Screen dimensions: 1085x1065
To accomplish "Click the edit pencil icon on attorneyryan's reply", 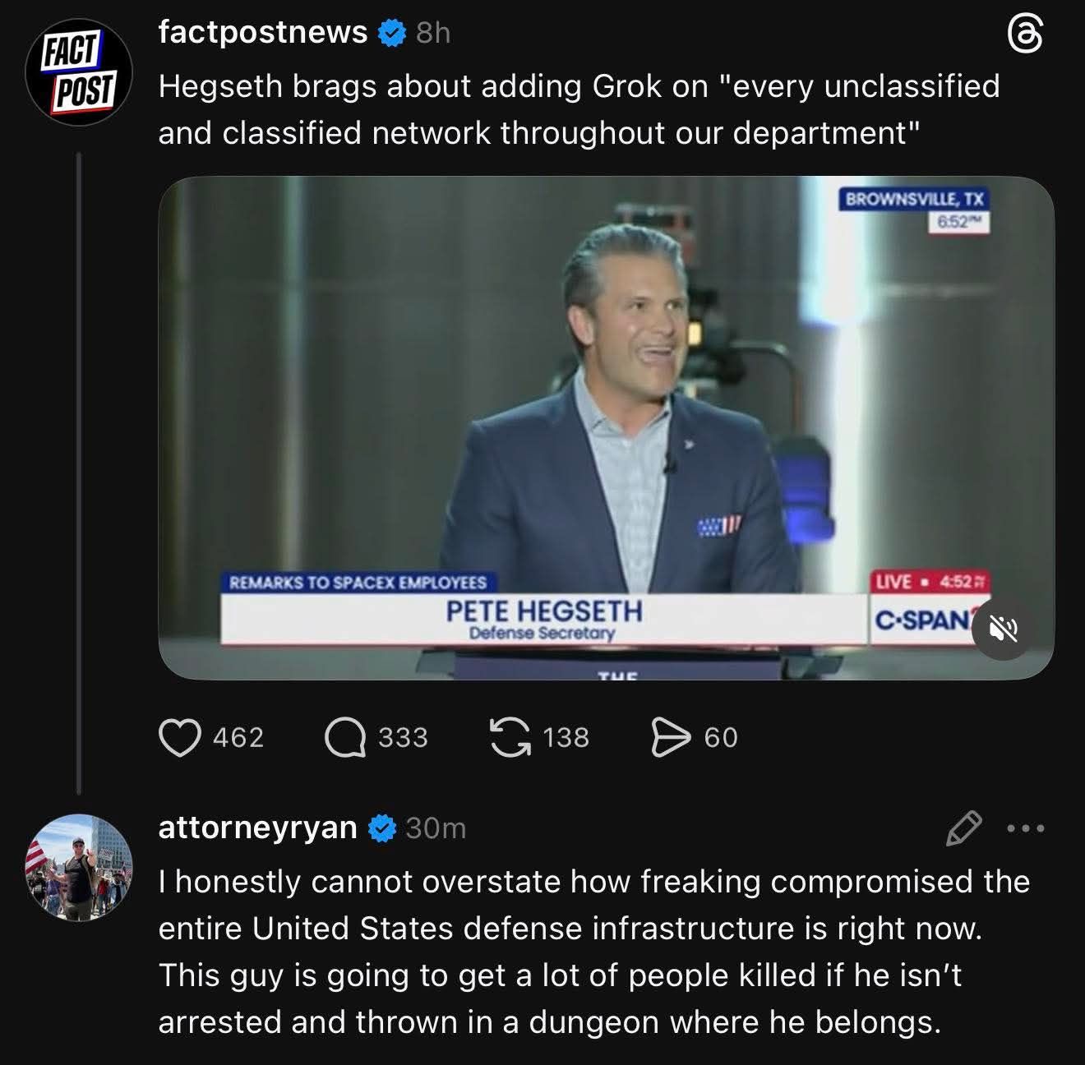I will coord(963,828).
